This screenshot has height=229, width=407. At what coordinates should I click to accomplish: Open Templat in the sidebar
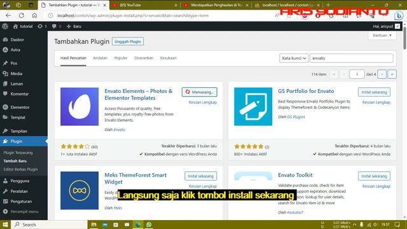[18, 117]
